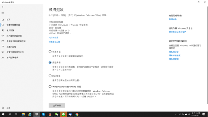The height and width of the screenshot is (117, 208).
Task: Open File Explorer from the taskbar
Action: 23,114
